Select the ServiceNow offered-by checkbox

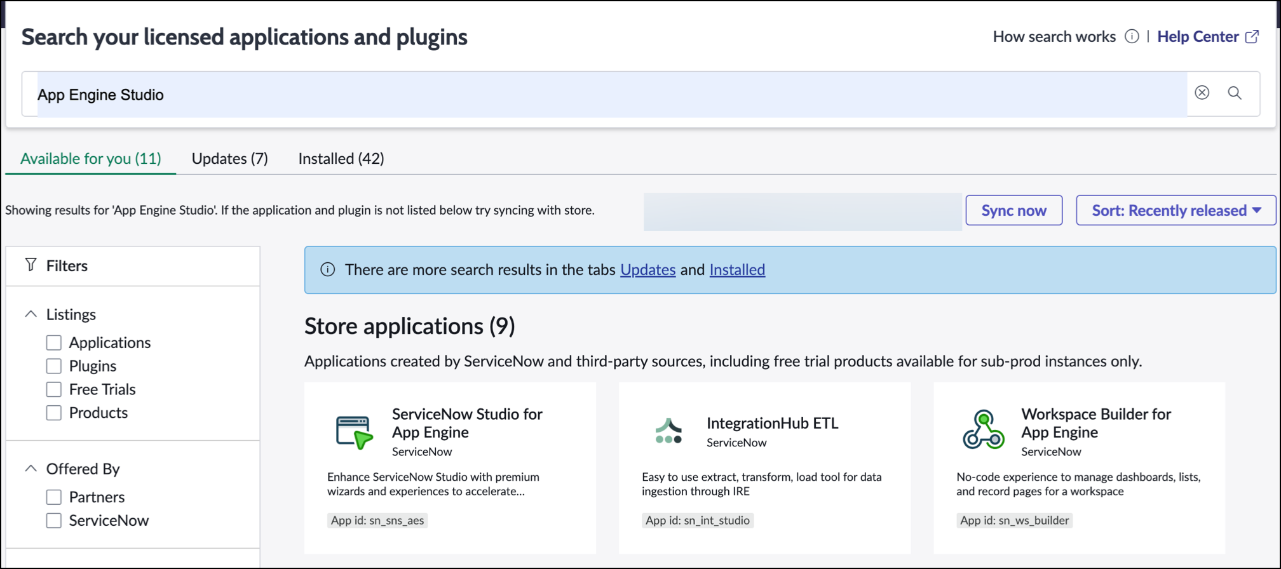pyautogui.click(x=54, y=521)
